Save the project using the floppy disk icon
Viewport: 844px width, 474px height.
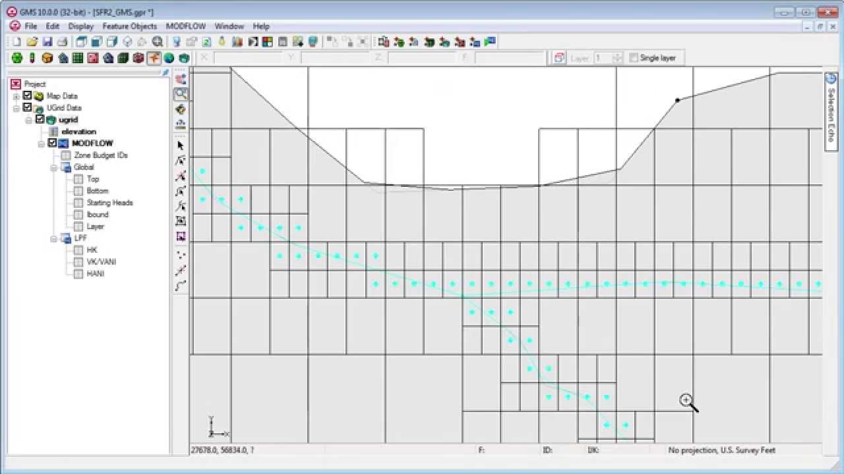point(47,41)
